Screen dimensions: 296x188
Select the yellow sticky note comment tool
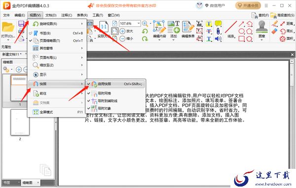[x=218, y=24]
